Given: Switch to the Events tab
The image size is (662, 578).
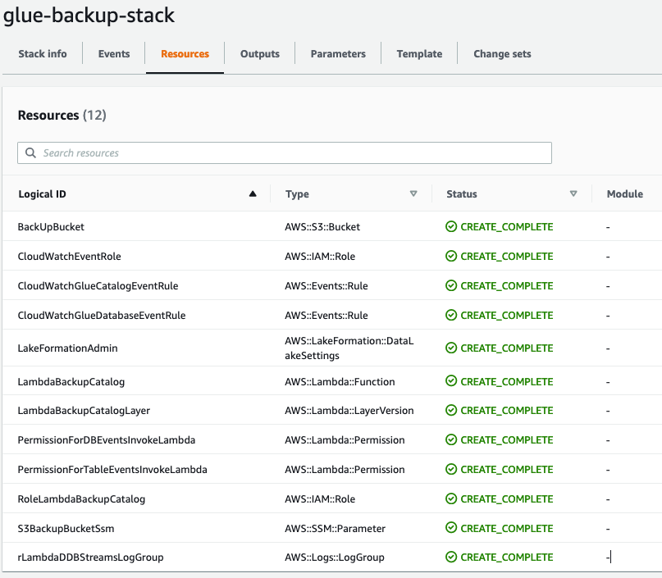Looking at the screenshot, I should [114, 54].
